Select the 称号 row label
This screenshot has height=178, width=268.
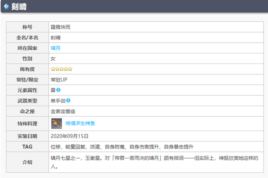click(27, 27)
